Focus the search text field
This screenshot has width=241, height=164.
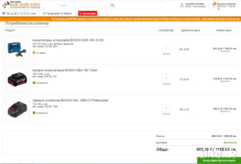point(82,6)
